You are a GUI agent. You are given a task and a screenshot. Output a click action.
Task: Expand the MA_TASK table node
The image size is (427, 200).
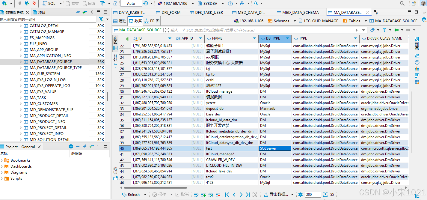21,98
